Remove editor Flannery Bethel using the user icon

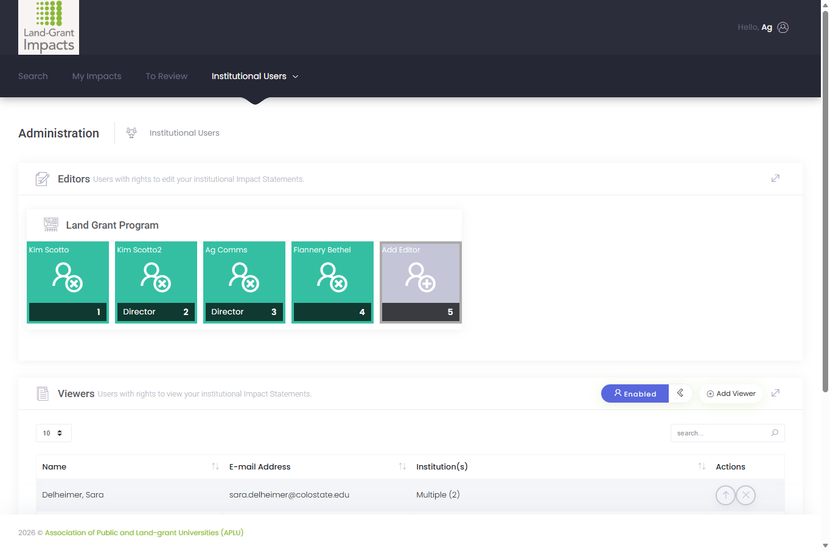[332, 277]
